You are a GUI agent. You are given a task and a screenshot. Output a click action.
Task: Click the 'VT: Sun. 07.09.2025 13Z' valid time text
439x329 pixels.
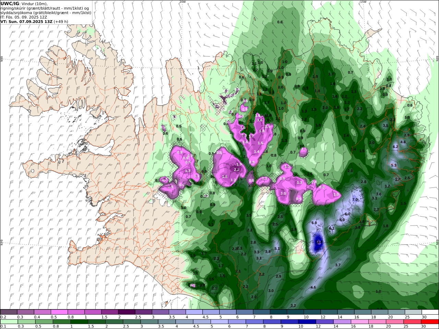click(x=26, y=21)
